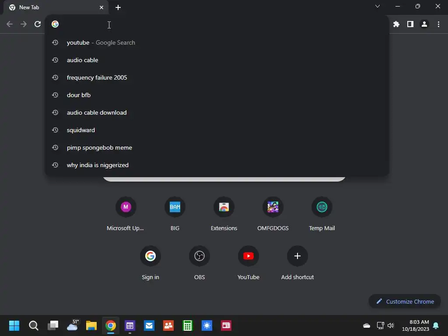This screenshot has width=448, height=336.
Task: Choose the youtube Google Search suggestion
Action: coord(217,42)
